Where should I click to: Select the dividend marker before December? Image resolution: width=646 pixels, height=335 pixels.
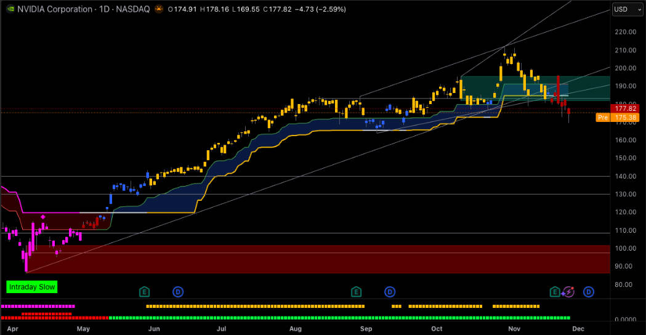[x=589, y=291]
